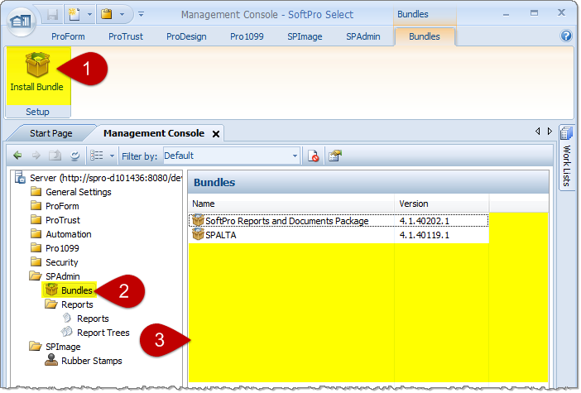
Task: Switch to the SPAdmin ribbon tab
Action: (363, 36)
